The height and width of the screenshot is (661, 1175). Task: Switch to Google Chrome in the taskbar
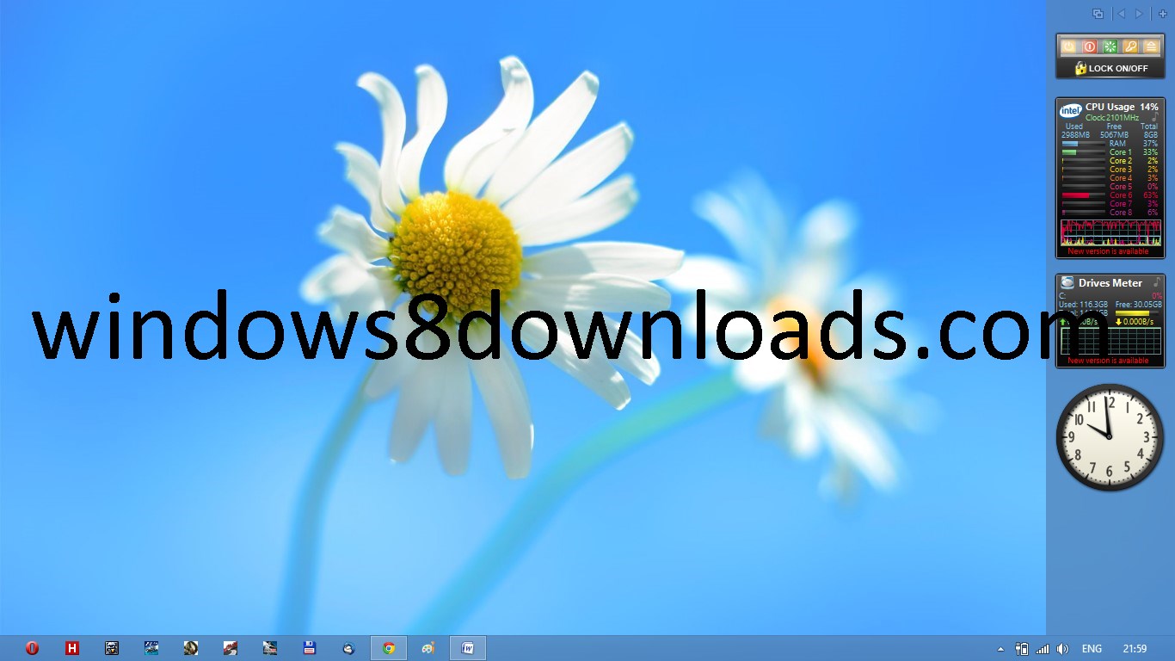tap(389, 648)
